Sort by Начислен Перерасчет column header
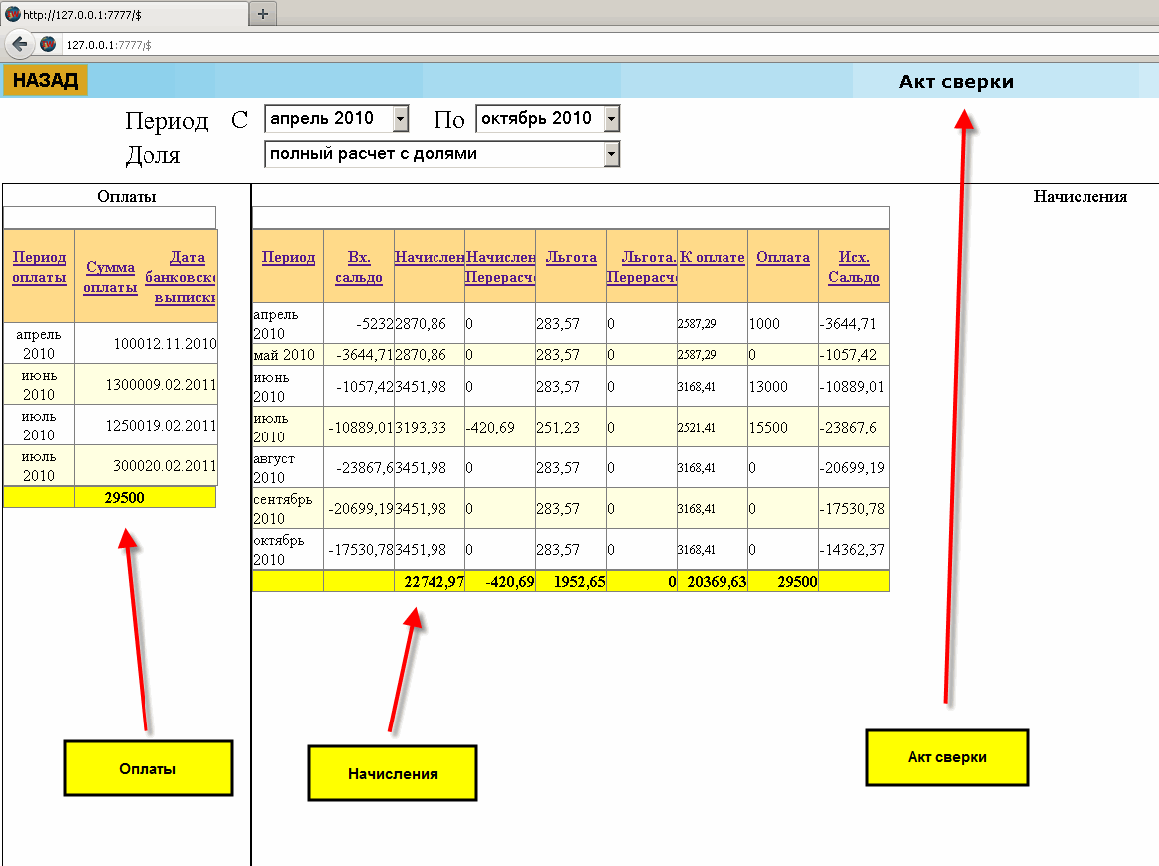1159x866 pixels. [500, 267]
